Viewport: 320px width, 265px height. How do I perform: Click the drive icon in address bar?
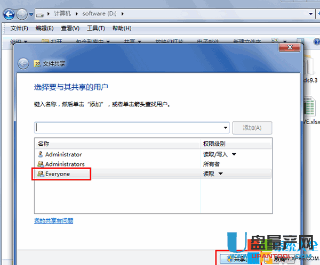[40, 15]
